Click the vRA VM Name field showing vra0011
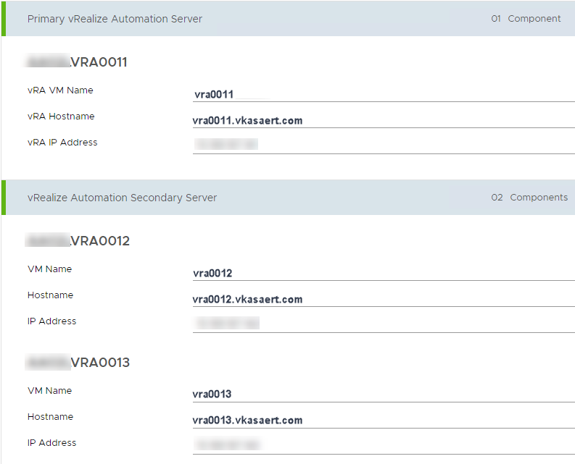This screenshot has width=575, height=464. (x=383, y=94)
